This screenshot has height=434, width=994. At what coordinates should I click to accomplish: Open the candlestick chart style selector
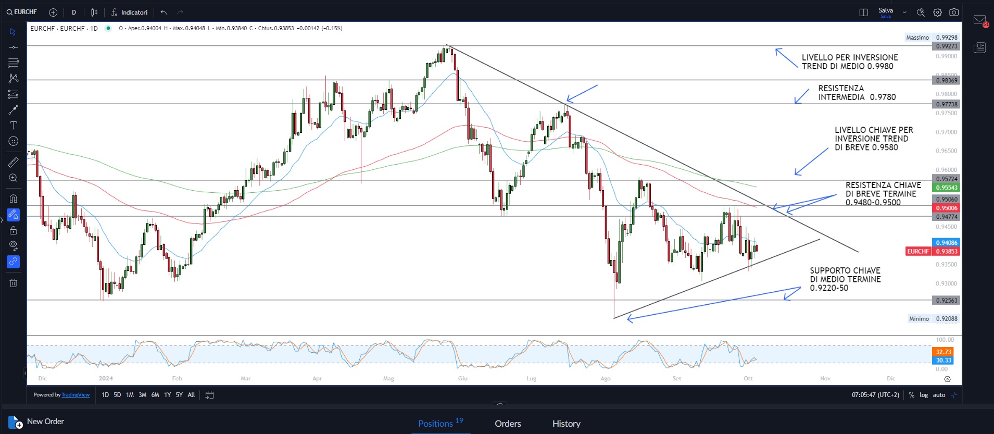[94, 13]
